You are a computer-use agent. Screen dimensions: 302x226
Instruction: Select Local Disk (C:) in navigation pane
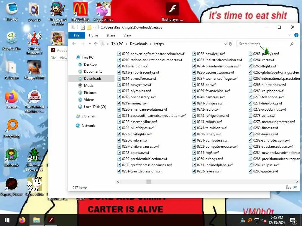(x=95, y=107)
